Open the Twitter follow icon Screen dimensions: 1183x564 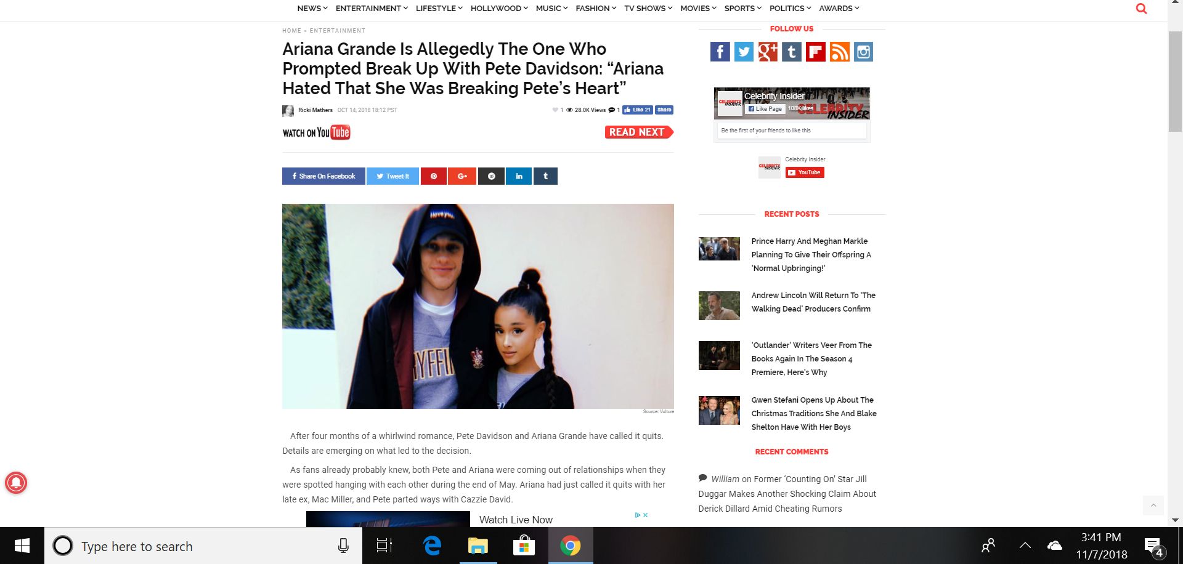click(744, 52)
